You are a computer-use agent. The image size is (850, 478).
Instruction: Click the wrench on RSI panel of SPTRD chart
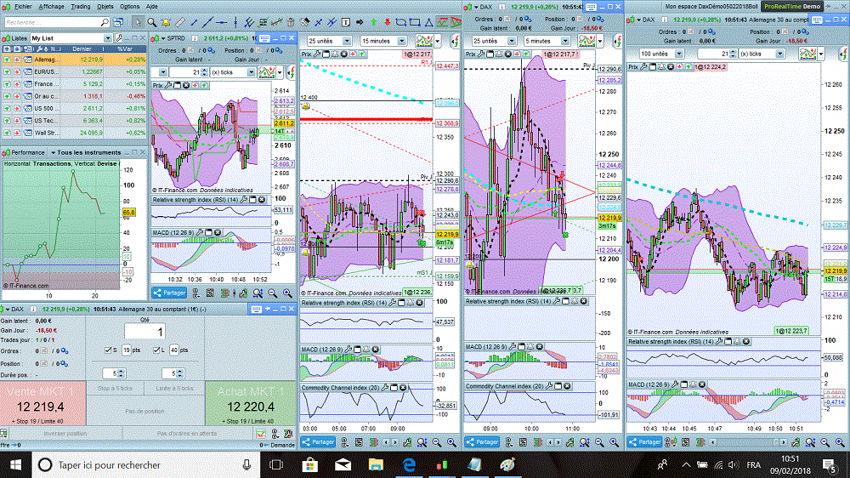tap(244, 200)
